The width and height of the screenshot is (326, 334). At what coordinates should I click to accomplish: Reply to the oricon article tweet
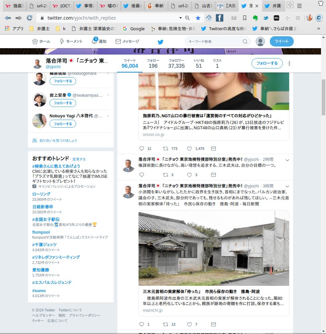click(142, 149)
